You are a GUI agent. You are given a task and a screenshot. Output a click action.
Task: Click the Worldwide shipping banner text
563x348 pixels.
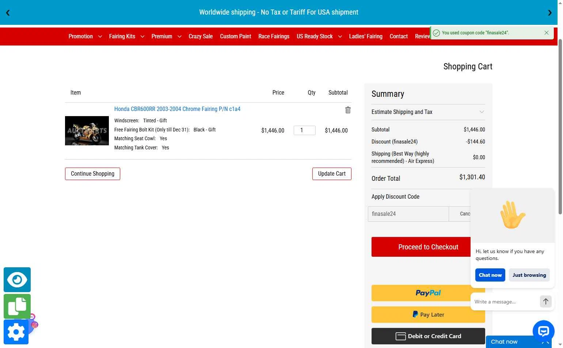[x=279, y=12]
